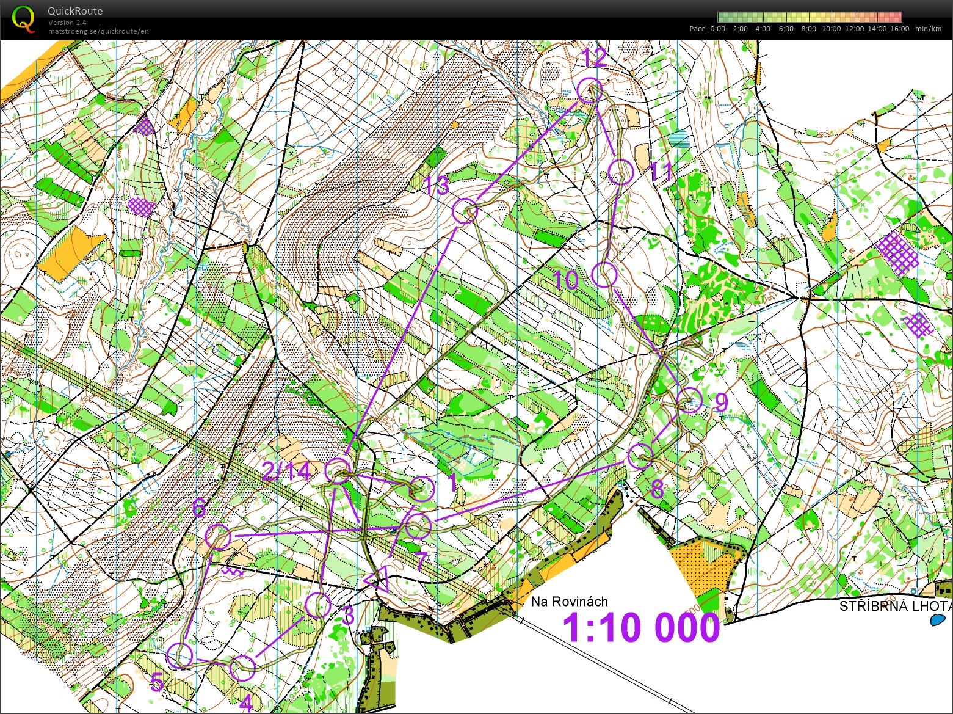Image resolution: width=953 pixels, height=714 pixels.
Task: Click the 4:00 pace legend value
Action: (763, 29)
